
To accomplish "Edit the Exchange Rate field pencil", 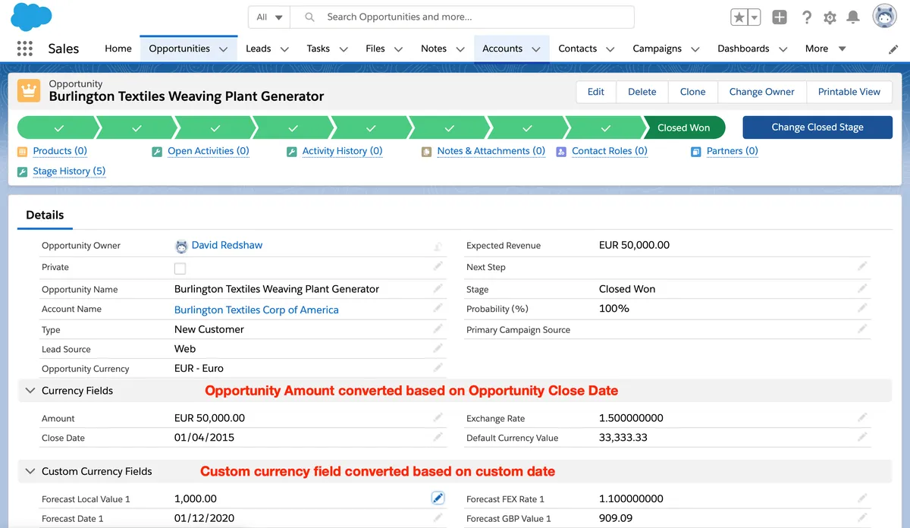I will pyautogui.click(x=862, y=417).
